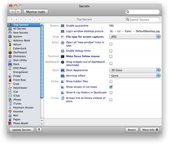The image size is (169, 144).
Task: Open the All Secrets icon in sidebar
Action: [x=10, y=29]
